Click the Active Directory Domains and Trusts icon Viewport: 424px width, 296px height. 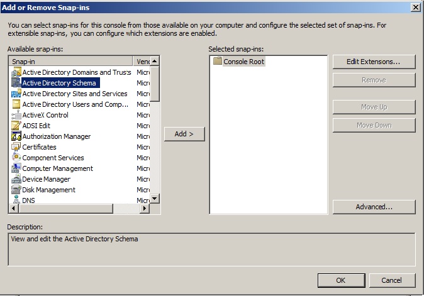pyautogui.click(x=16, y=72)
